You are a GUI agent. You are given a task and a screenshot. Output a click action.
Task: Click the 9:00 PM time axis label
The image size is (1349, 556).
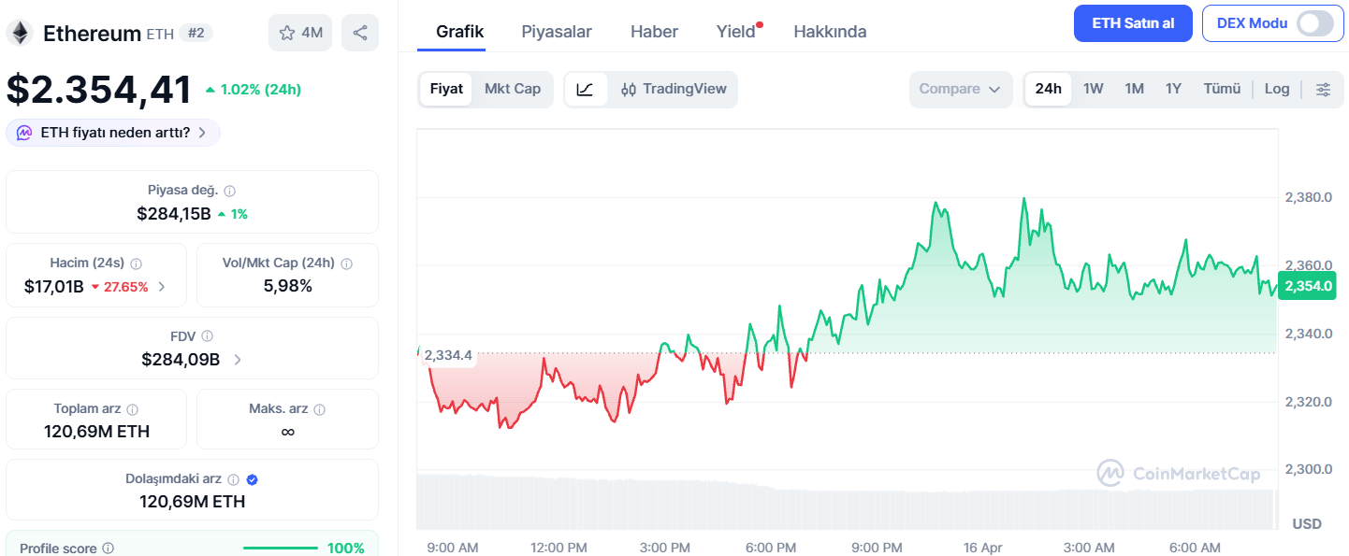(x=878, y=548)
